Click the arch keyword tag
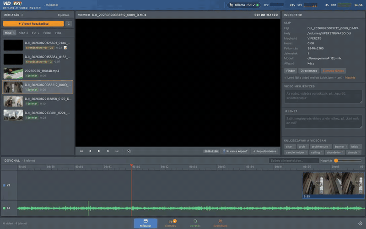The image size is (366, 229). click(303, 147)
